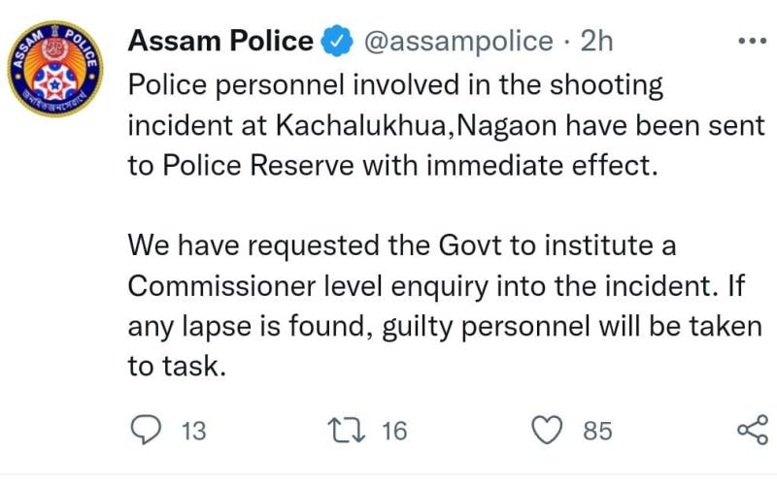This screenshot has width=777, height=485.
Task: Click the first paragraph about shooting incident
Action: click(447, 125)
